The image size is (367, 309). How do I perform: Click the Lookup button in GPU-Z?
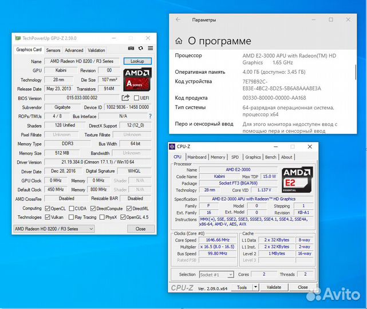pos(137,61)
